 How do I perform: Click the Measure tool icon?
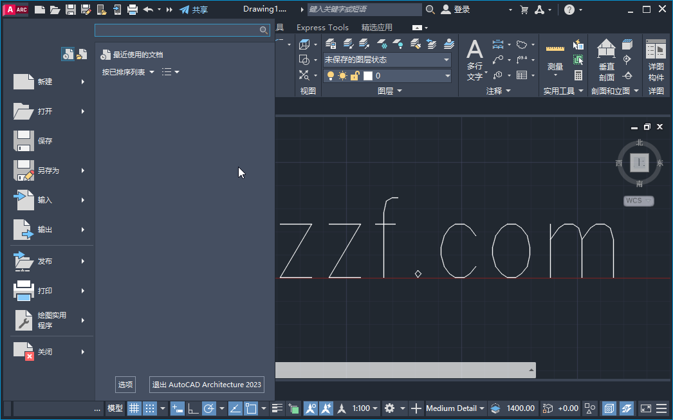coord(555,50)
